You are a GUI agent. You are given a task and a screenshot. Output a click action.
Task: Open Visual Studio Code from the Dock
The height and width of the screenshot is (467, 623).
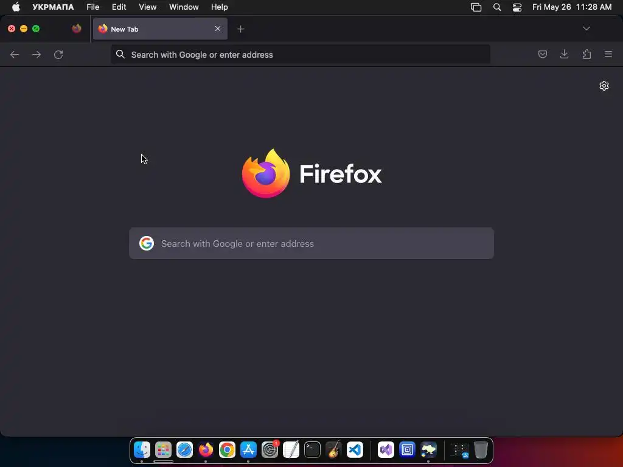point(355,449)
